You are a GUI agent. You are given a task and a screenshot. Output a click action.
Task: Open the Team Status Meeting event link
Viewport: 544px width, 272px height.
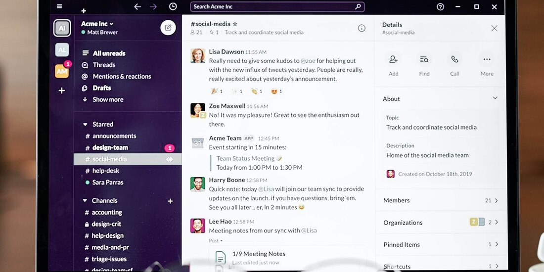click(245, 159)
